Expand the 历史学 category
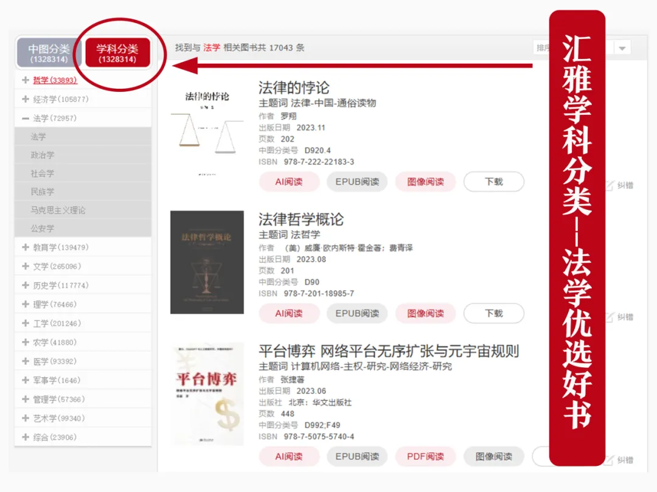The width and height of the screenshot is (657, 492). pyautogui.click(x=26, y=286)
